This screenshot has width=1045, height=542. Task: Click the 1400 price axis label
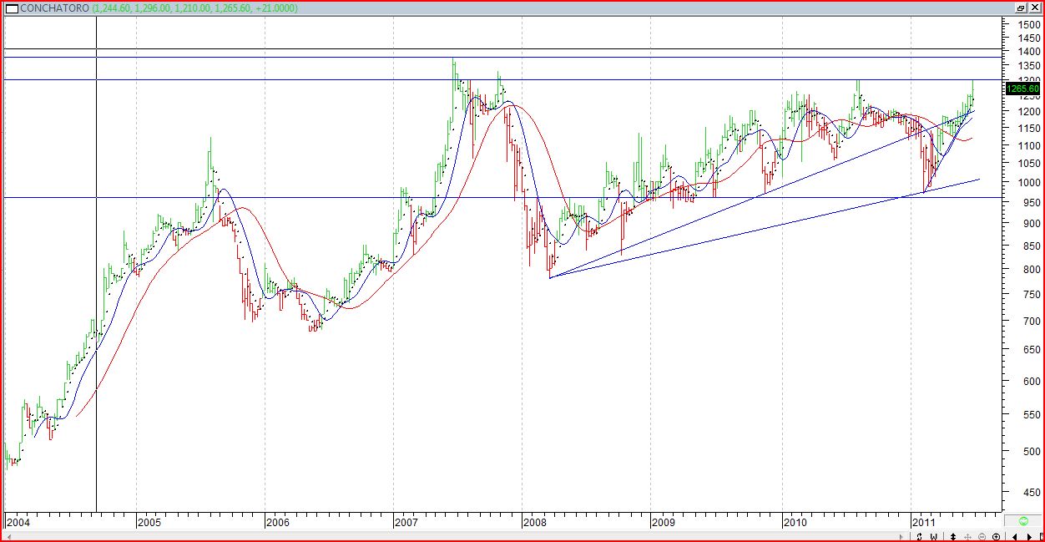1028,51
